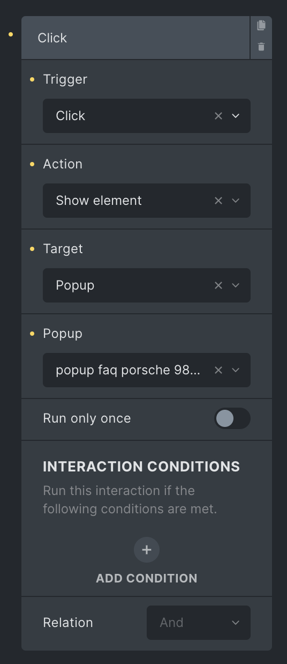Toggle the Run only once switch
This screenshot has height=664, width=287.
pos(232,418)
